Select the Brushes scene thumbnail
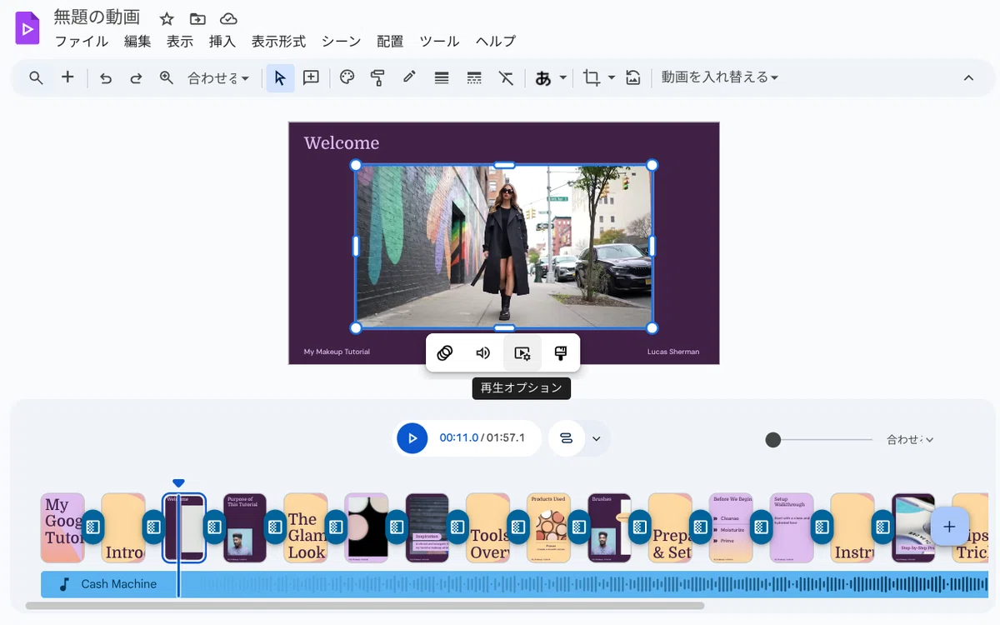The image size is (1000, 625). [609, 527]
